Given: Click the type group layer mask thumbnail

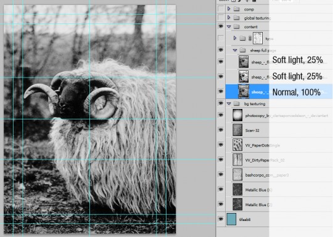Looking at the screenshot, I should pos(258,38).
